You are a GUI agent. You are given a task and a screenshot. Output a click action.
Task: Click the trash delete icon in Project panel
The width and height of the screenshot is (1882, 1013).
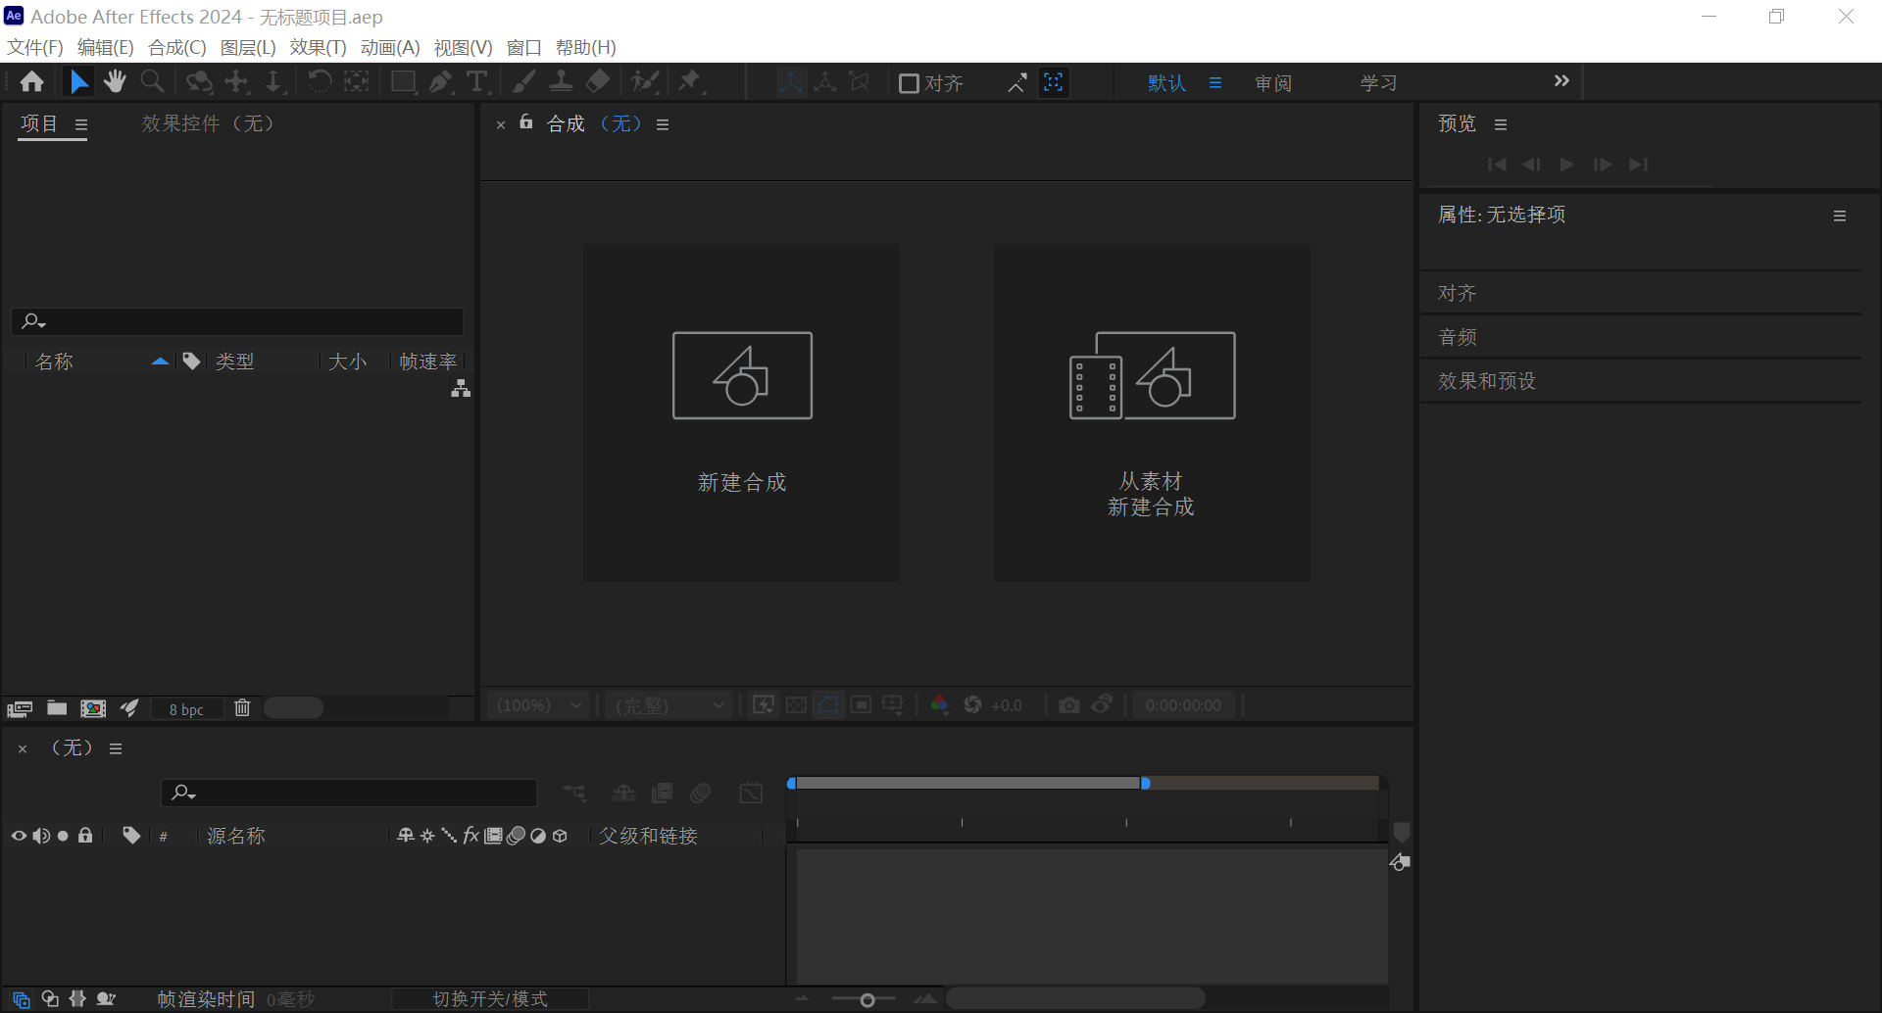pyautogui.click(x=242, y=708)
